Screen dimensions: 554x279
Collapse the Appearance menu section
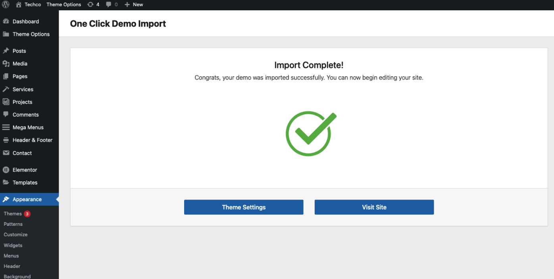point(27,199)
